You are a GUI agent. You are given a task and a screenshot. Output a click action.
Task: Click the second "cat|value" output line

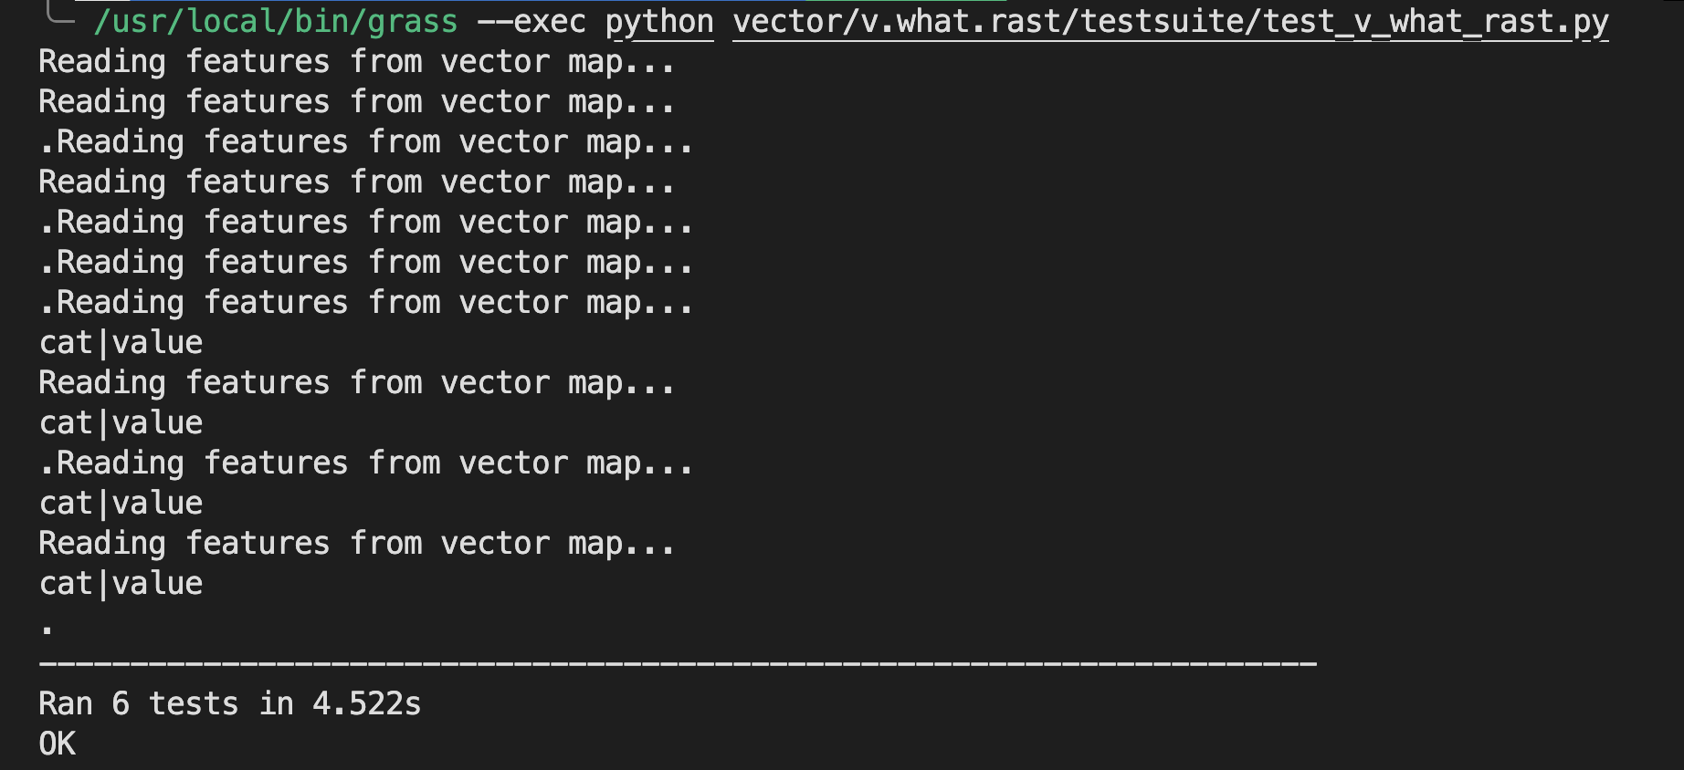(x=121, y=423)
